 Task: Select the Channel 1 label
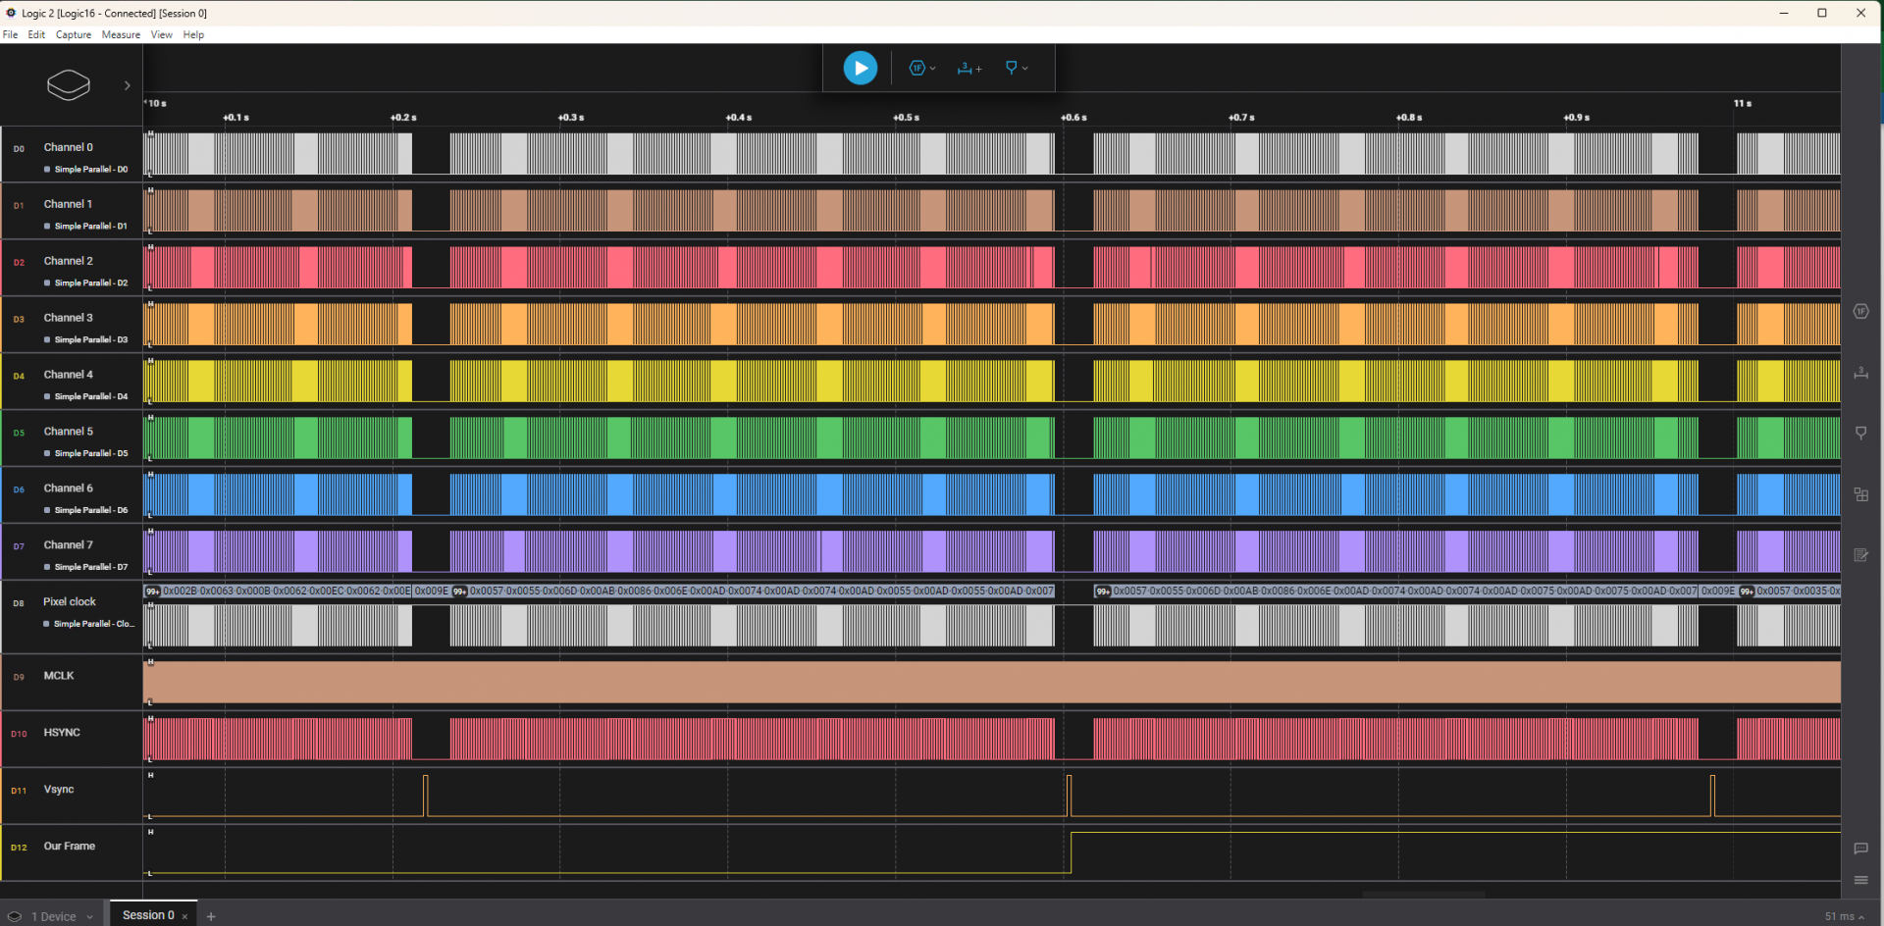[69, 204]
